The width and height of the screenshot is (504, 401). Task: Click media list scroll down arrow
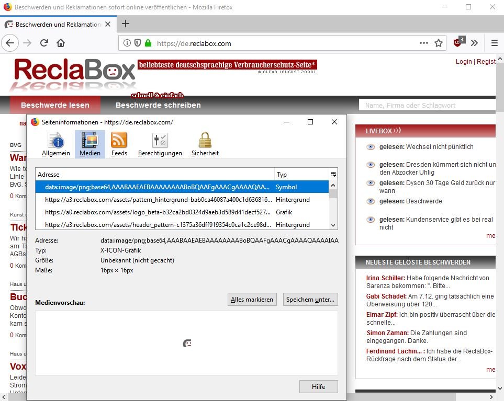(333, 225)
